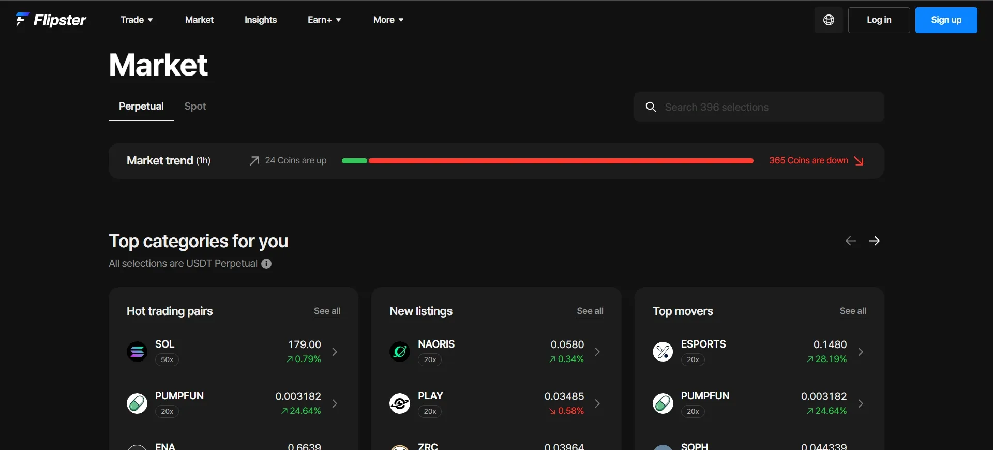The image size is (993, 450).
Task: Expand the Earn+ dropdown menu
Action: click(324, 20)
